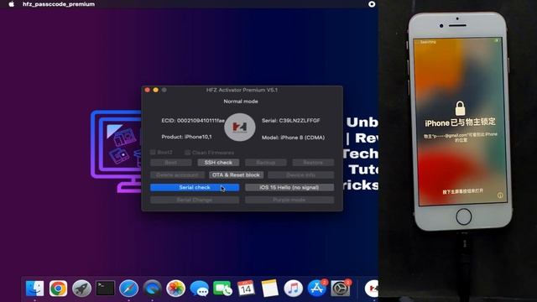Open Terminal from the dock
Image resolution: width=537 pixels, height=302 pixels.
[x=105, y=289]
